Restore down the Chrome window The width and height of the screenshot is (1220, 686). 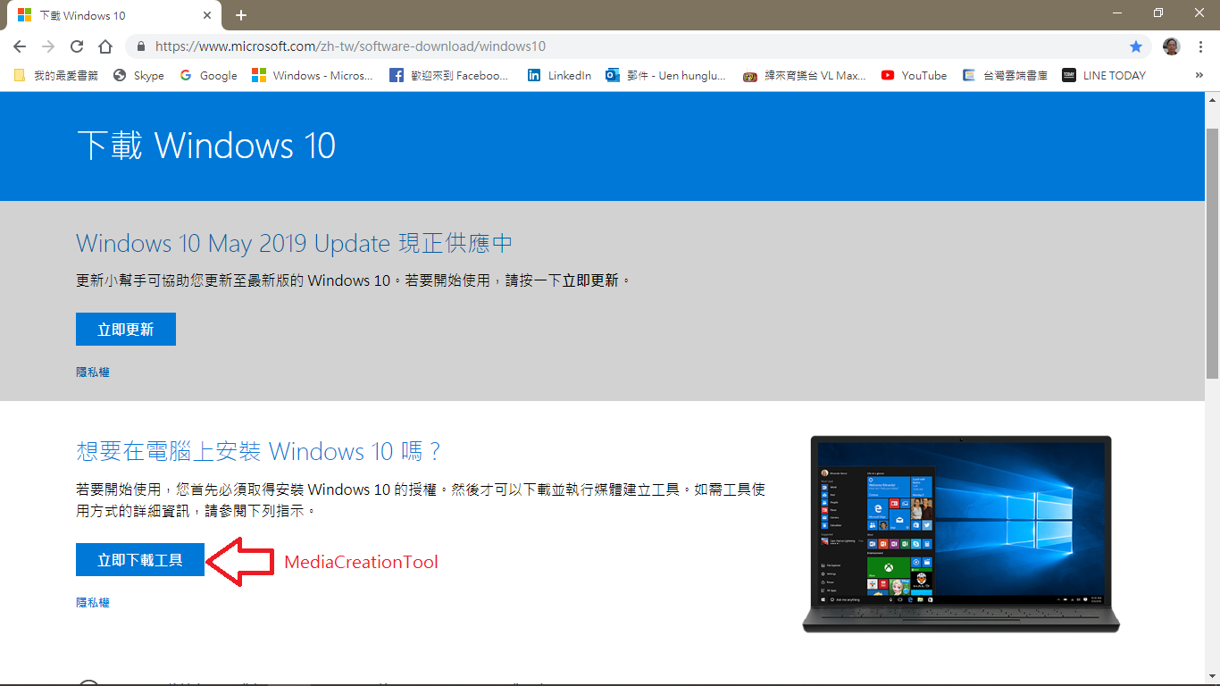coord(1158,13)
